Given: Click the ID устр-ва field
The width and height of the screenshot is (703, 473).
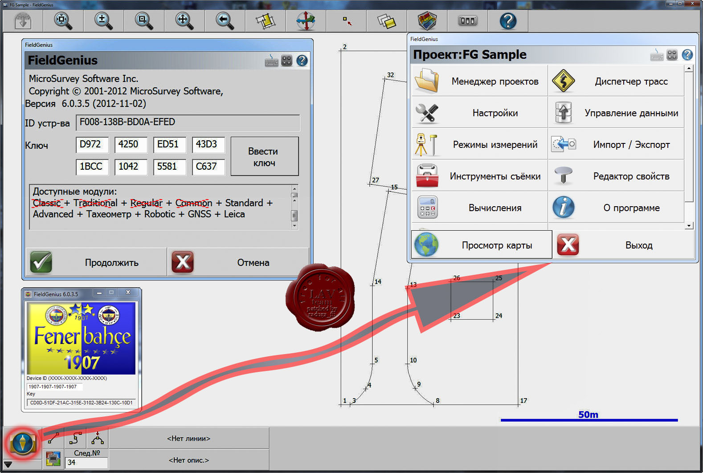Looking at the screenshot, I should pos(188,122).
